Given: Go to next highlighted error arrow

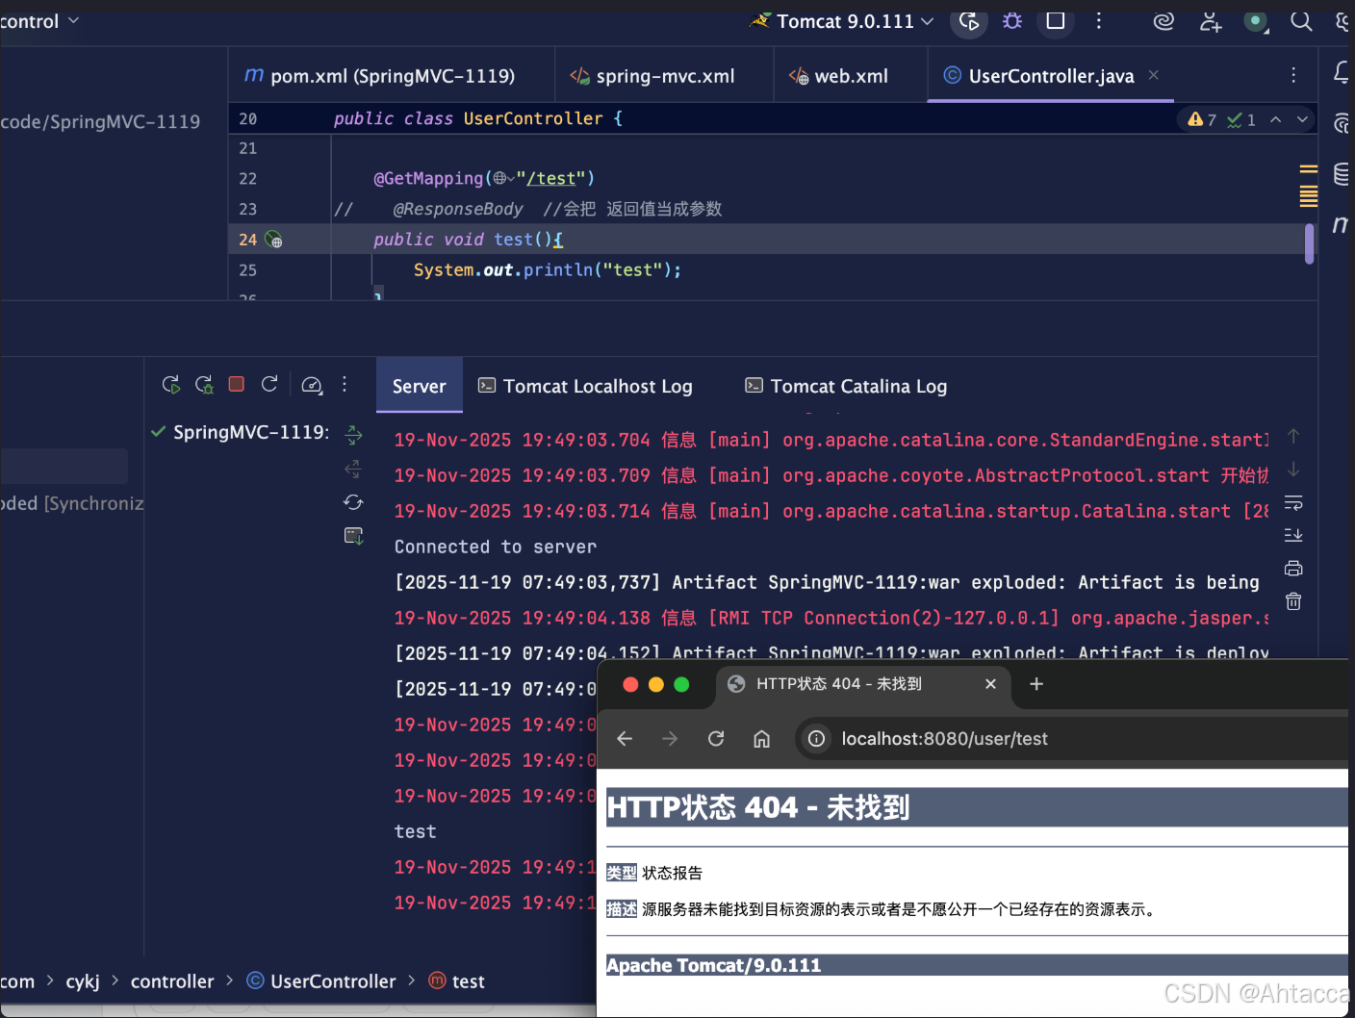Looking at the screenshot, I should (x=1302, y=119).
